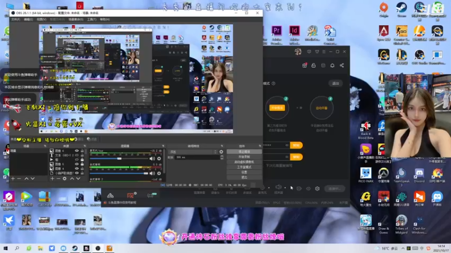Click the 启动虚拟摄像机 button in OBS

(244, 162)
